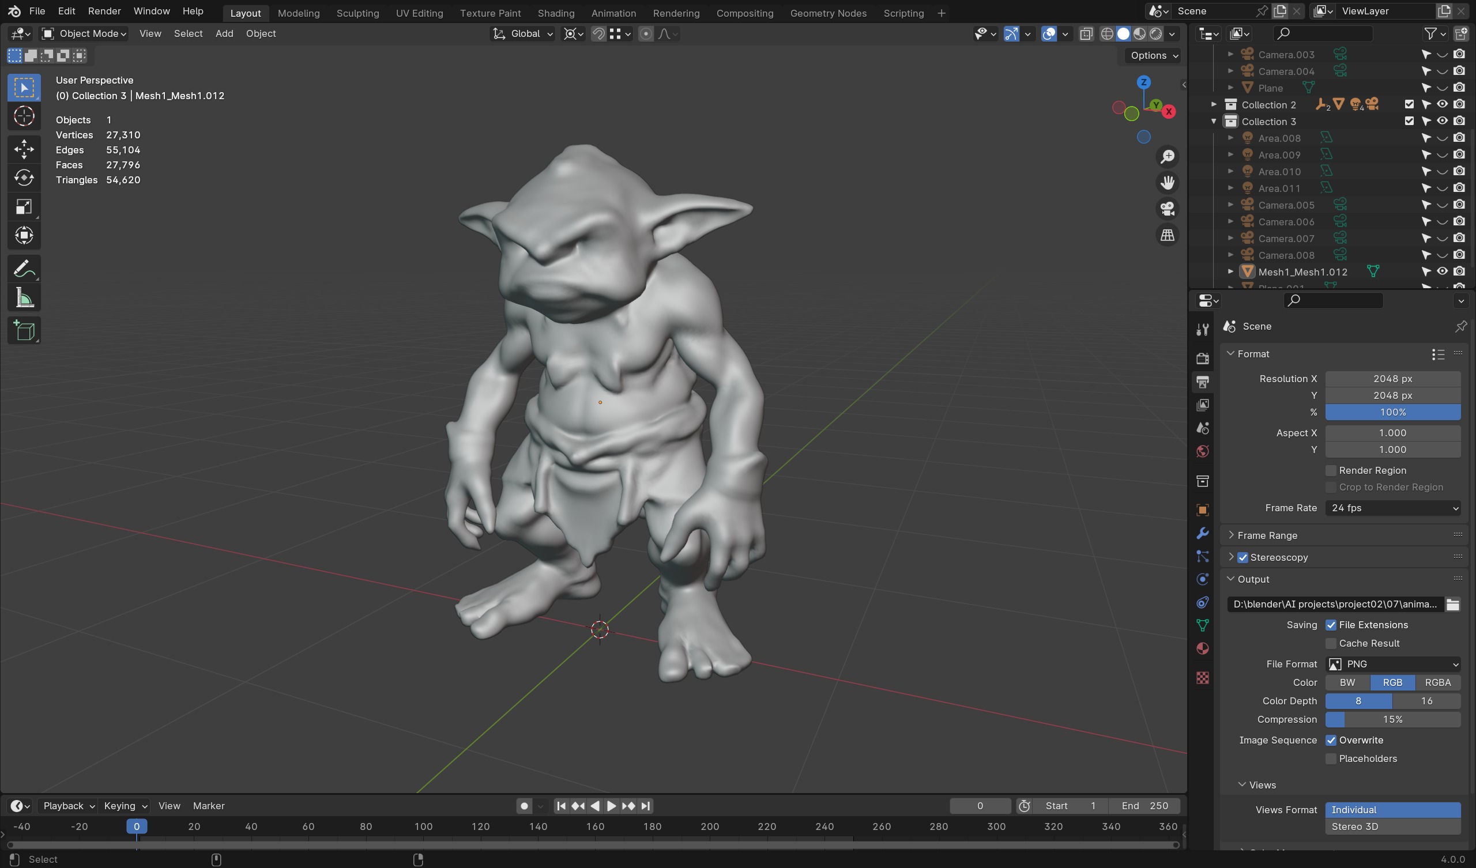Switch to the Shading workspace tab
Viewport: 1476px width, 868px height.
click(555, 13)
